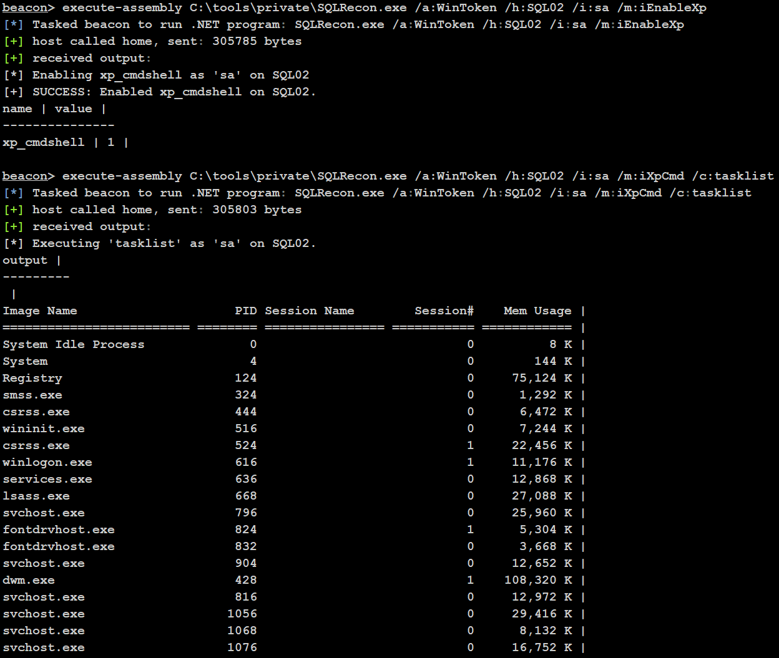This screenshot has height=658, width=779.
Task: Click the 'xp_cmdshell | 1 |' result row
Action: click(66, 142)
